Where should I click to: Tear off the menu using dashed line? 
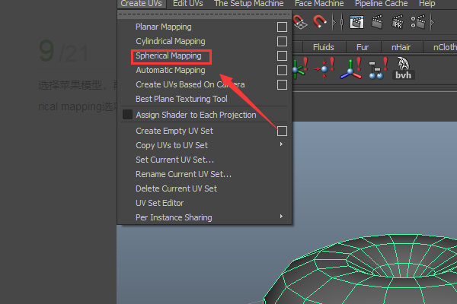(x=204, y=14)
